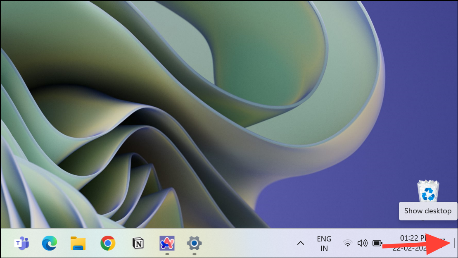Check battery status via the battery icon
Viewport: 458px width, 258px height.
pos(377,244)
